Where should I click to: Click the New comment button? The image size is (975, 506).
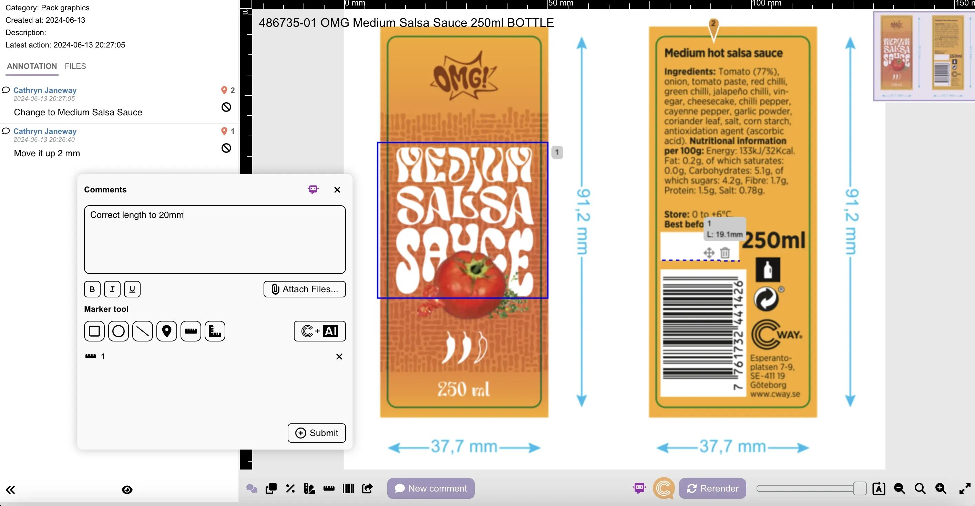(x=430, y=488)
